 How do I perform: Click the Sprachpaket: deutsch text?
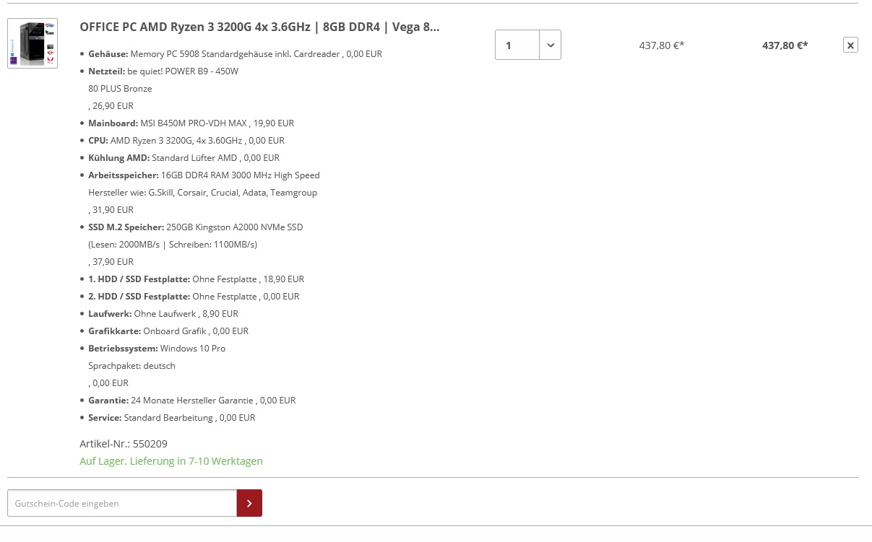tap(131, 366)
